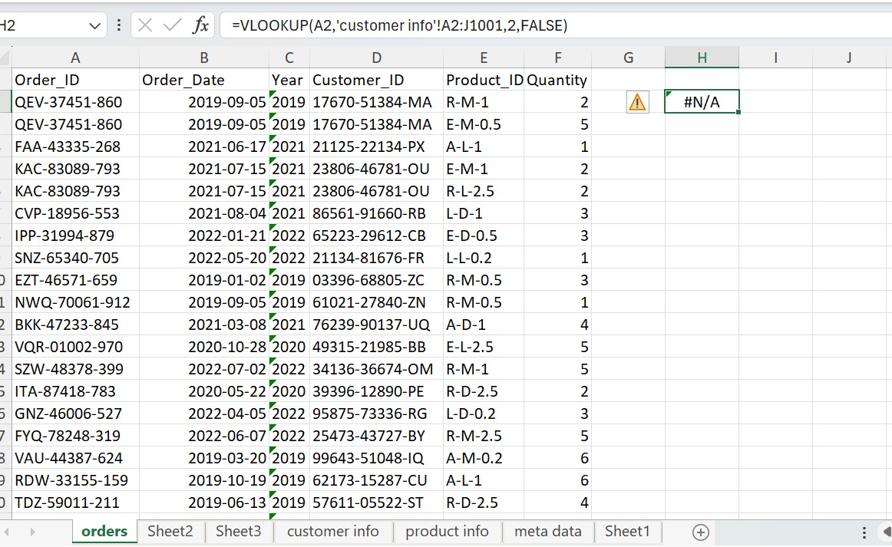The image size is (892, 547).
Task: Select column I header
Action: [775, 58]
